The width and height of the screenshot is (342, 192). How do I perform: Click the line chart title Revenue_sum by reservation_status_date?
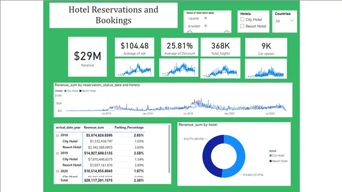tap(97, 85)
